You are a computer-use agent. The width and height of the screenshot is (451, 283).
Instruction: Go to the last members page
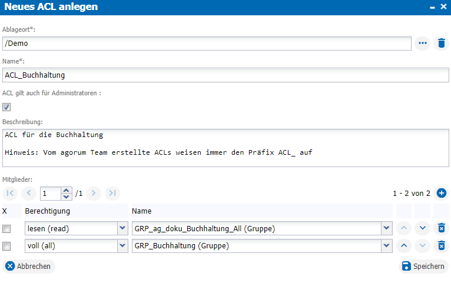click(x=112, y=193)
